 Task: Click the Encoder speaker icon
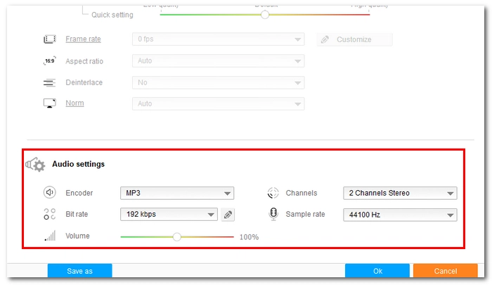(50, 192)
